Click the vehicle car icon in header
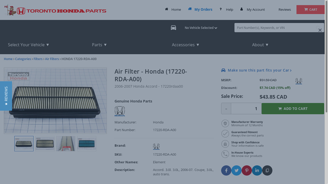 [x=173, y=28]
